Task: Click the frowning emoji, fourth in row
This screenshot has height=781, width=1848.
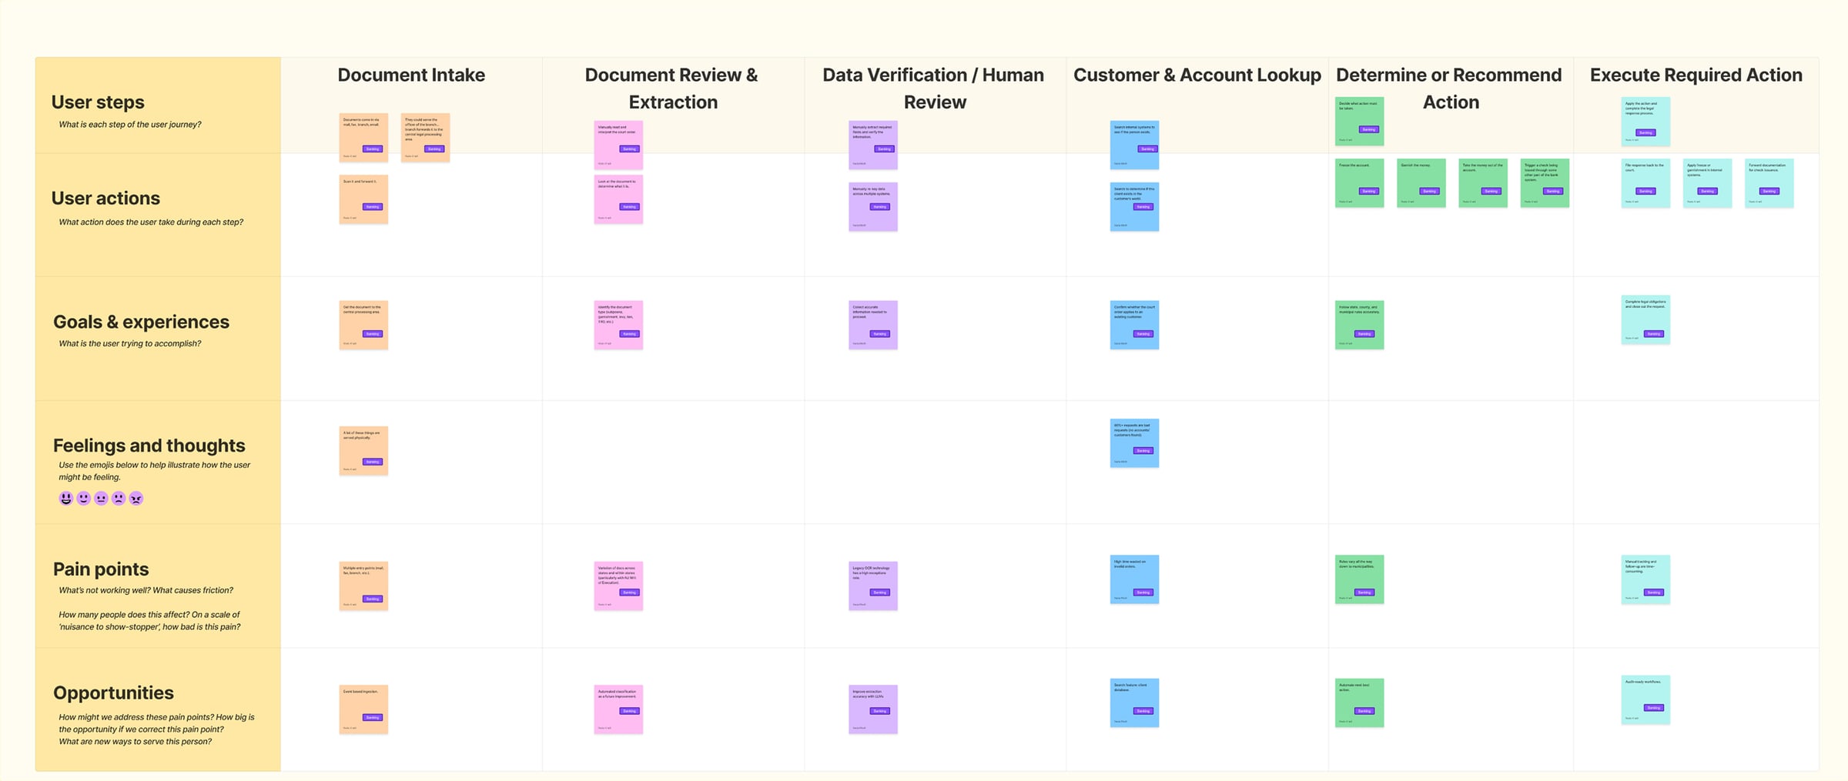Action: [119, 499]
